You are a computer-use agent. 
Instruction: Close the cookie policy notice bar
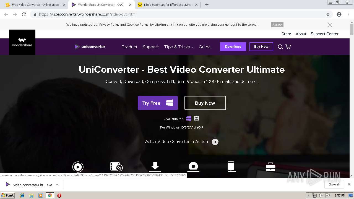(x=330, y=25)
